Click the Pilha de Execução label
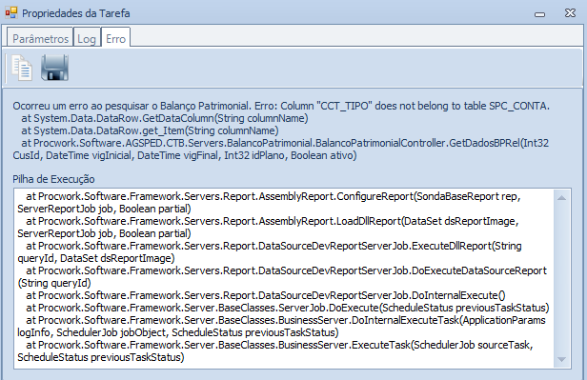The width and height of the screenshot is (587, 380). tap(53, 179)
